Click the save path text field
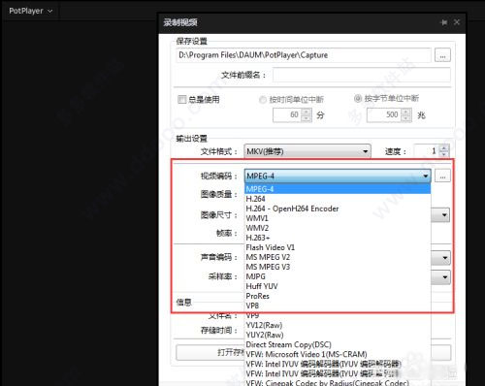 point(304,55)
